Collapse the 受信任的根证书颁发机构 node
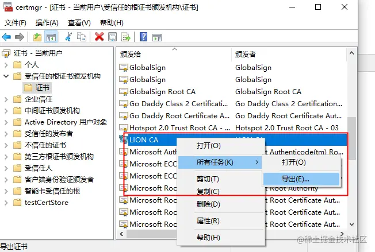 (x=6, y=76)
